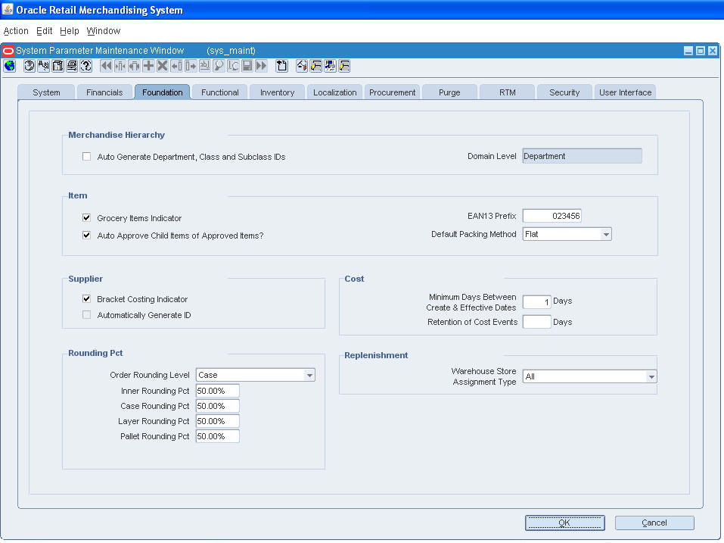Viewport: 724px width, 543px height.
Task: Switch to the Financials tab
Action: [104, 92]
